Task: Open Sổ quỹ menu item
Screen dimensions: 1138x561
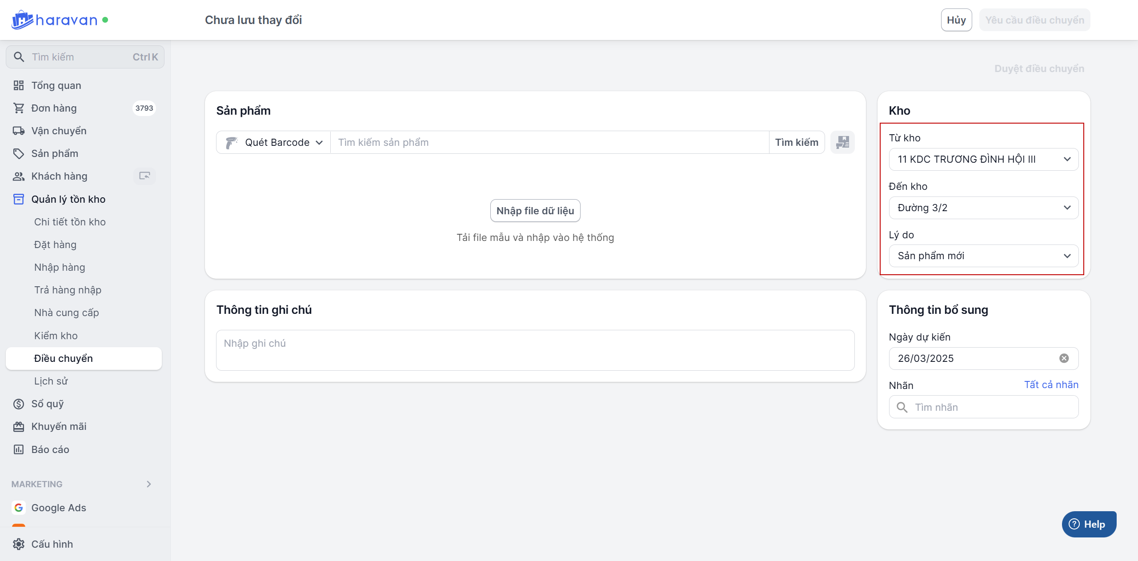Action: pos(47,404)
